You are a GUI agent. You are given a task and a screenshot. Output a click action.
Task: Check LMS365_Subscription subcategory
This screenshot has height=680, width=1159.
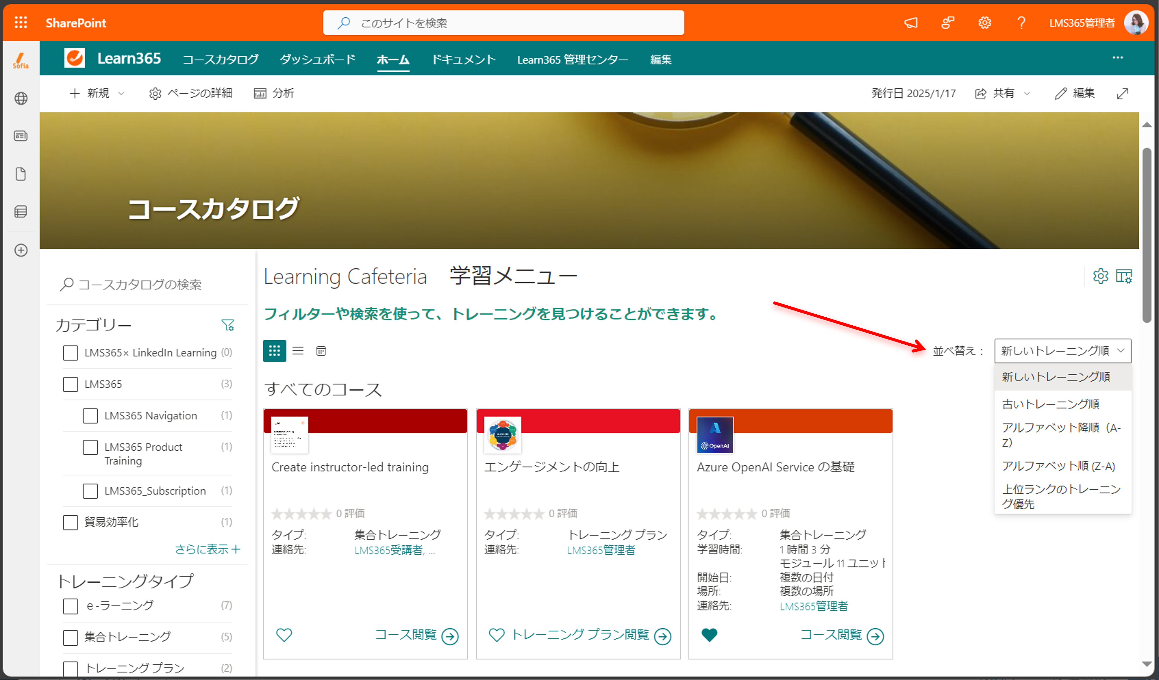90,491
